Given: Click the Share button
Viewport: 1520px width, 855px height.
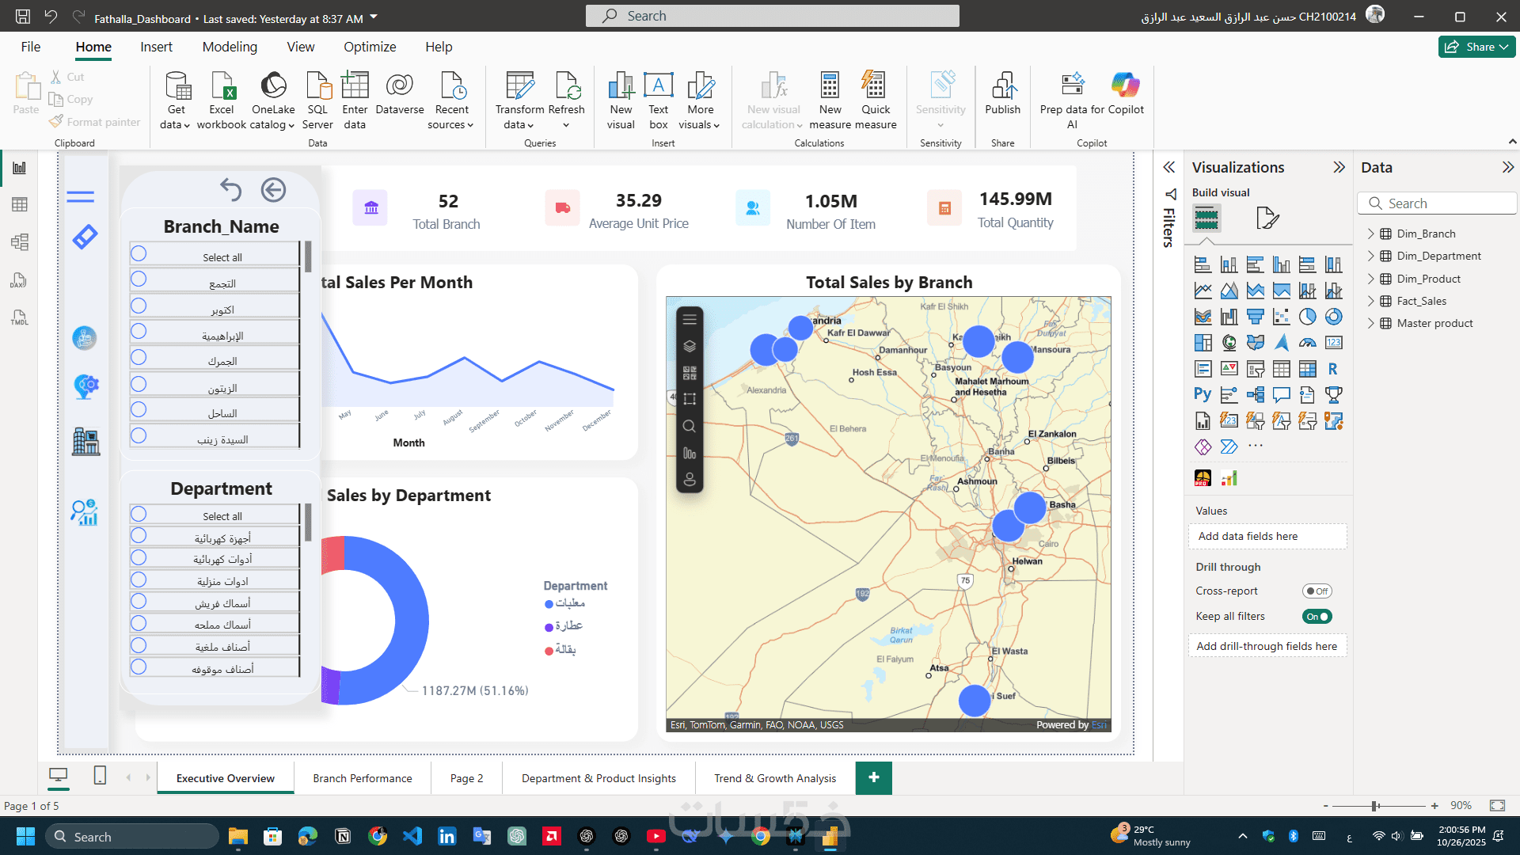Looking at the screenshot, I should pyautogui.click(x=1476, y=47).
